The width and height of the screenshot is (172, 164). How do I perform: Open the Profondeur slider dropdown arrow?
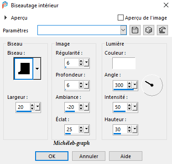(x=86, y=84)
